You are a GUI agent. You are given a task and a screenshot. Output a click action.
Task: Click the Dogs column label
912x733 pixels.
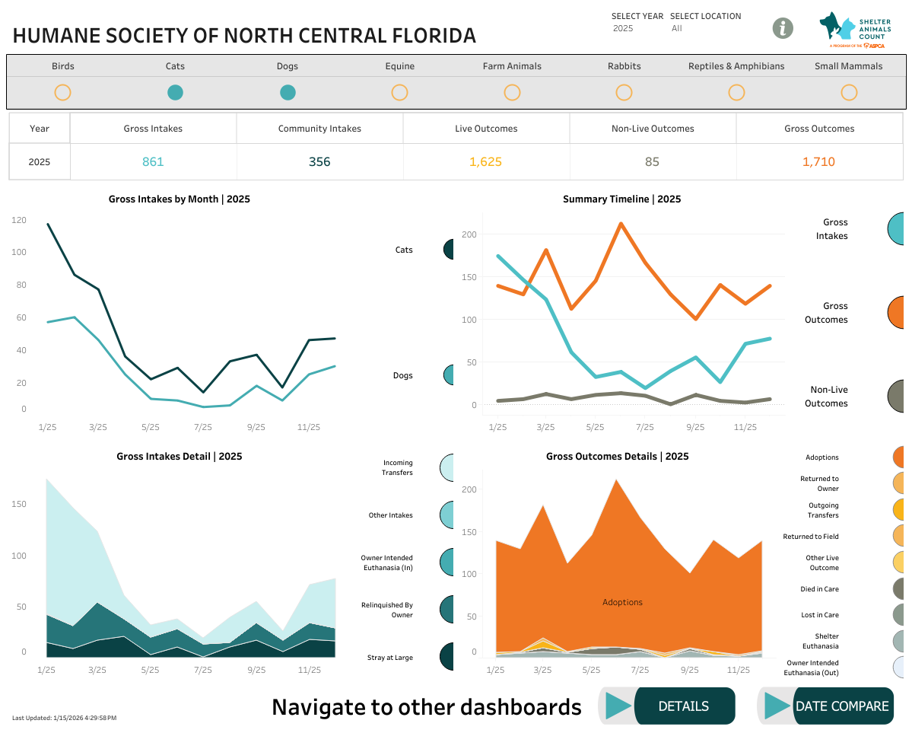tap(288, 65)
